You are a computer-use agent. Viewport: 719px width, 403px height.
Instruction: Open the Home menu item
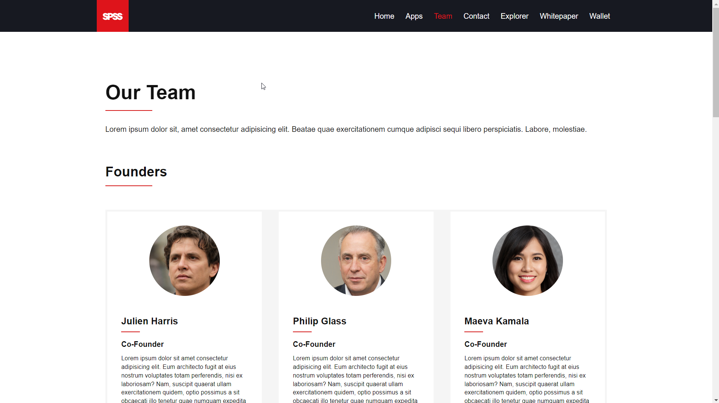(x=384, y=16)
